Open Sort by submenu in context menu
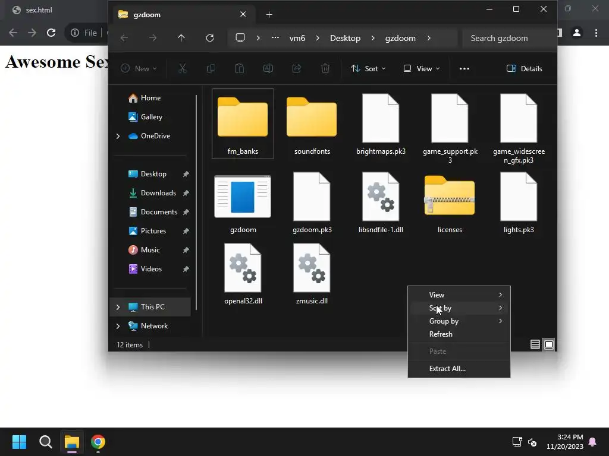 (459, 308)
